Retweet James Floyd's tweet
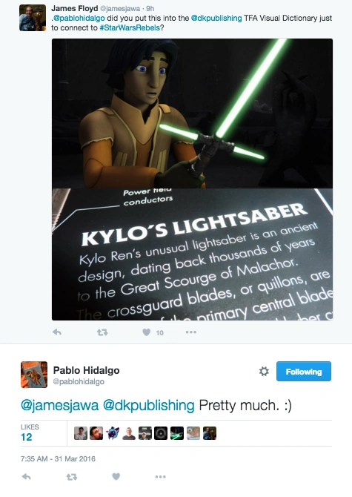 click(102, 332)
